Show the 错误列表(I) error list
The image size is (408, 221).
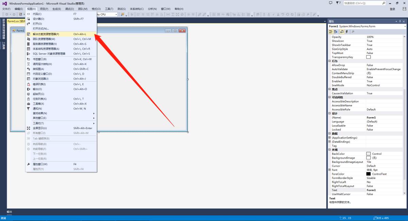click(61, 84)
